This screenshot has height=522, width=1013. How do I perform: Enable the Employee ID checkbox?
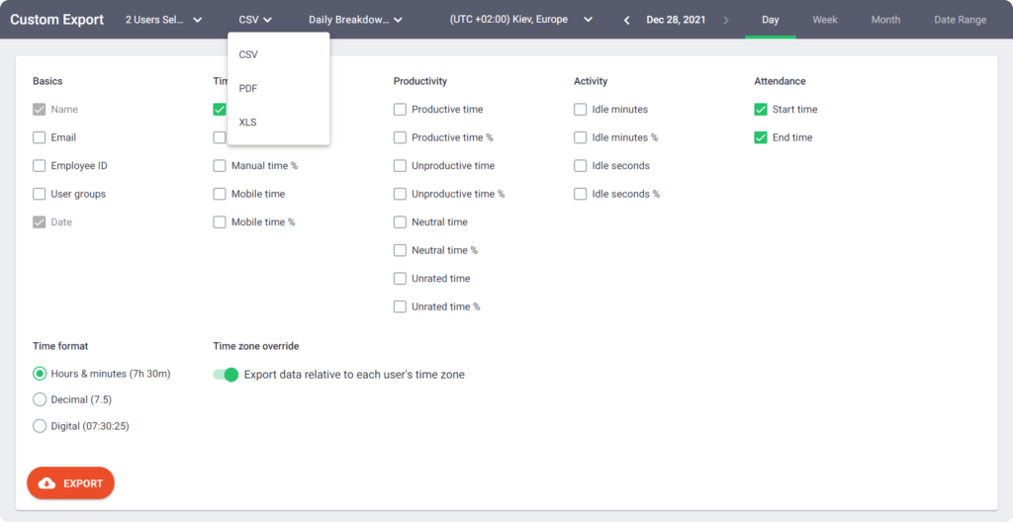click(x=40, y=166)
